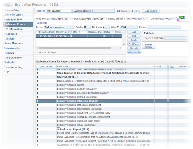Click the blue H status indicator
193x149 pixels.
[182, 17]
